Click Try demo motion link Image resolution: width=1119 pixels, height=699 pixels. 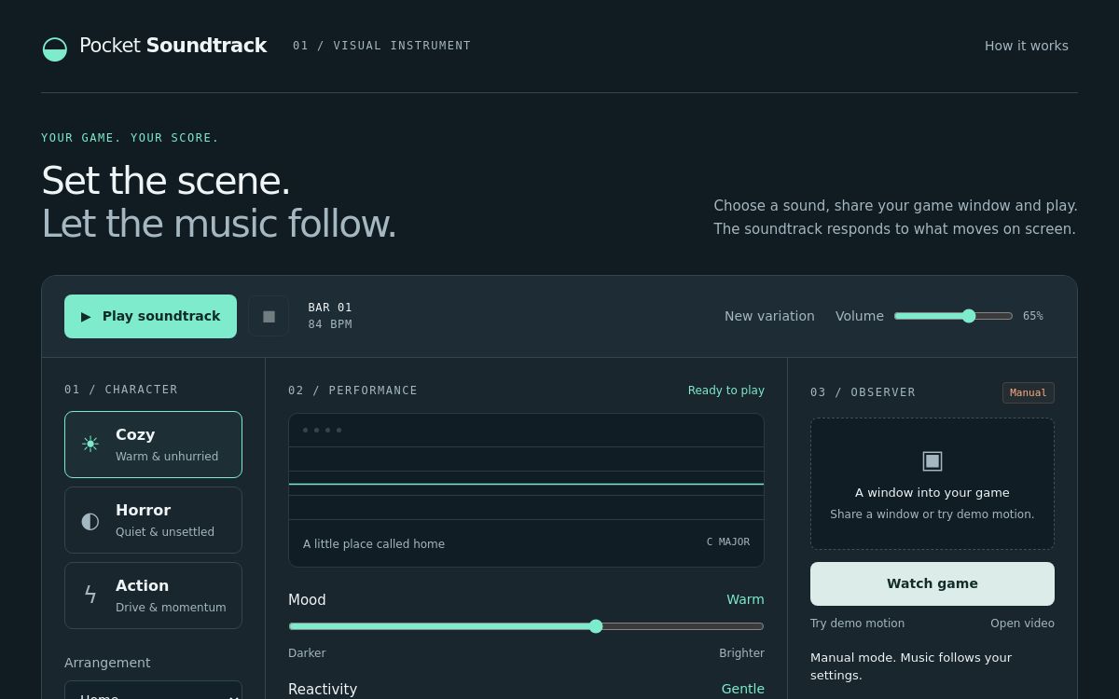pos(857,624)
